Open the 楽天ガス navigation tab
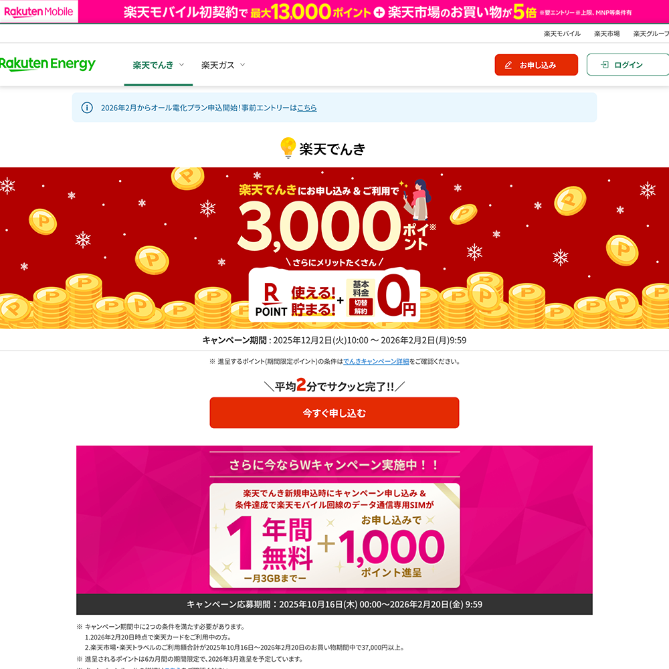Viewport: 669px width, 669px height. [x=223, y=66]
